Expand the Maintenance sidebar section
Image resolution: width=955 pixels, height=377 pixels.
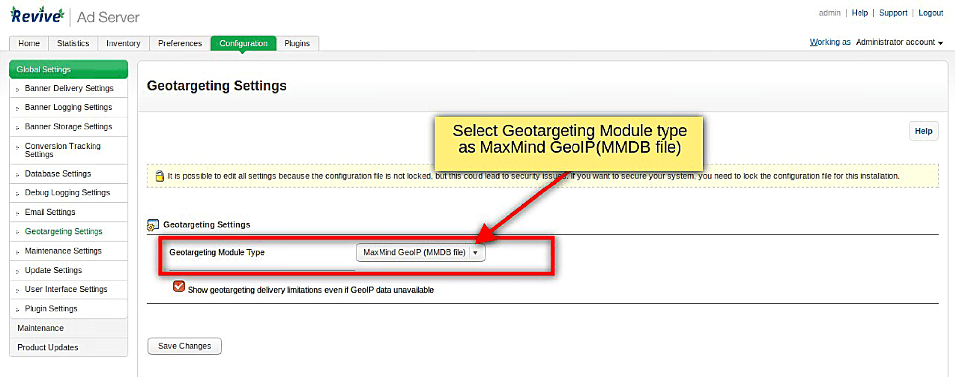pyautogui.click(x=40, y=328)
